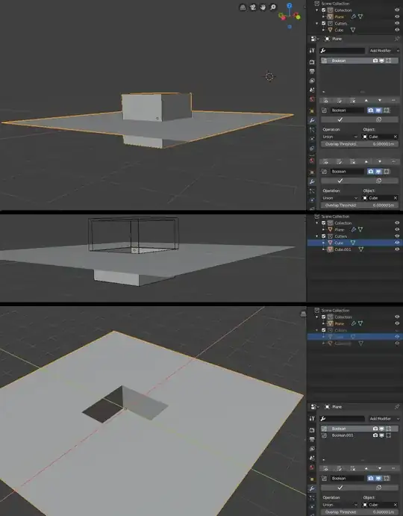403x516 pixels.
Task: Toggle perspective/orthographic view icon in viewport
Action: (243, 7)
